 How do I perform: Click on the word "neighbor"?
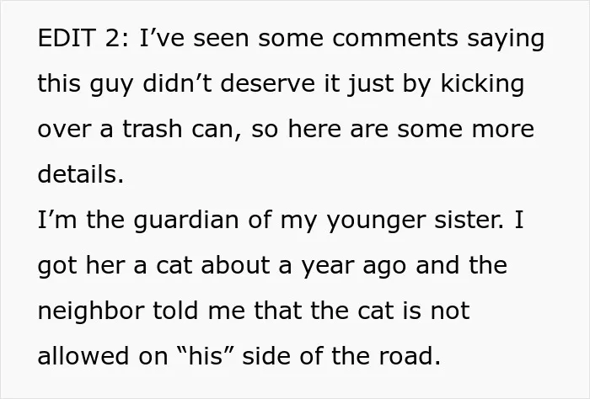coord(91,311)
